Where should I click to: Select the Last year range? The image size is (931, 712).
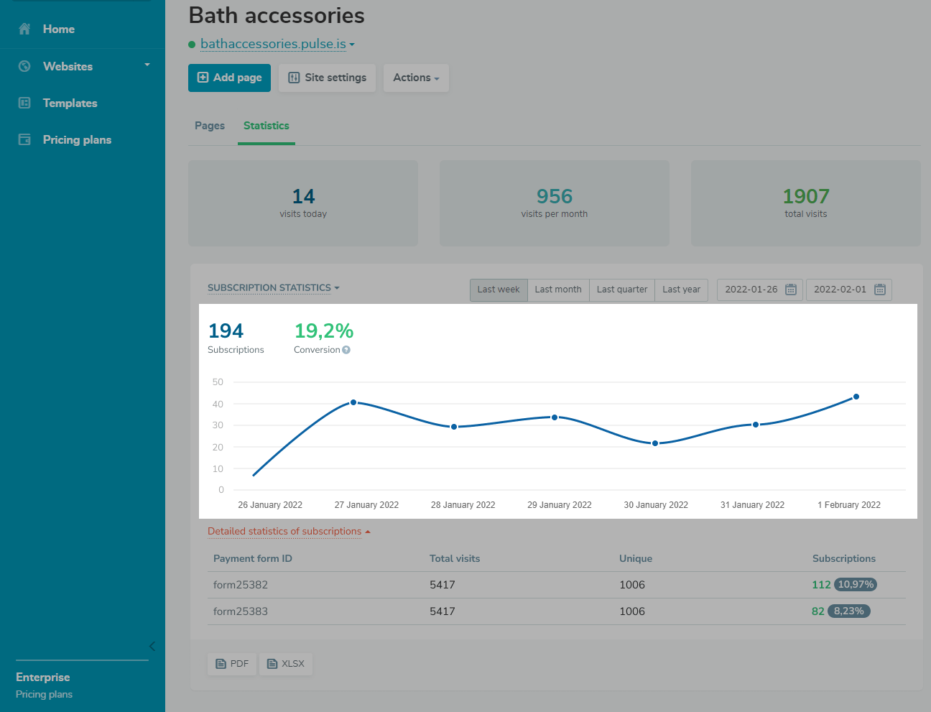coord(681,290)
